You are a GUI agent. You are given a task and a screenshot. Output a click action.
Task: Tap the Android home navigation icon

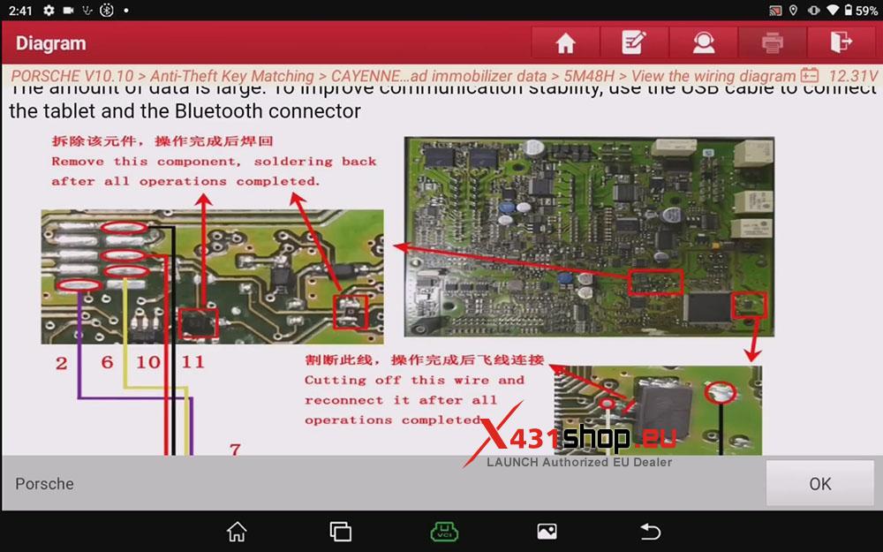[237, 531]
